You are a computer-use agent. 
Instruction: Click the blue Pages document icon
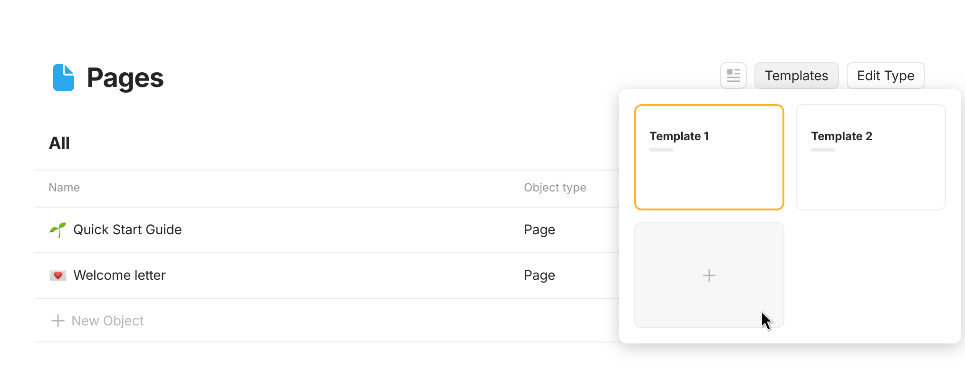(63, 77)
